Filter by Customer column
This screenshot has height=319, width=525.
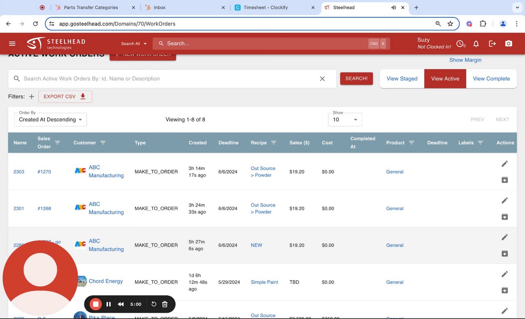(103, 143)
